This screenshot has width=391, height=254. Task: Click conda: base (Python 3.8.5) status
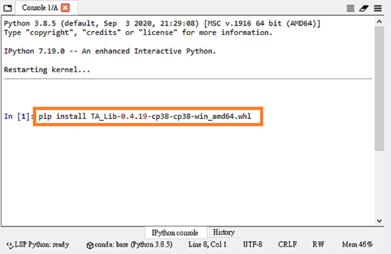coord(130,244)
